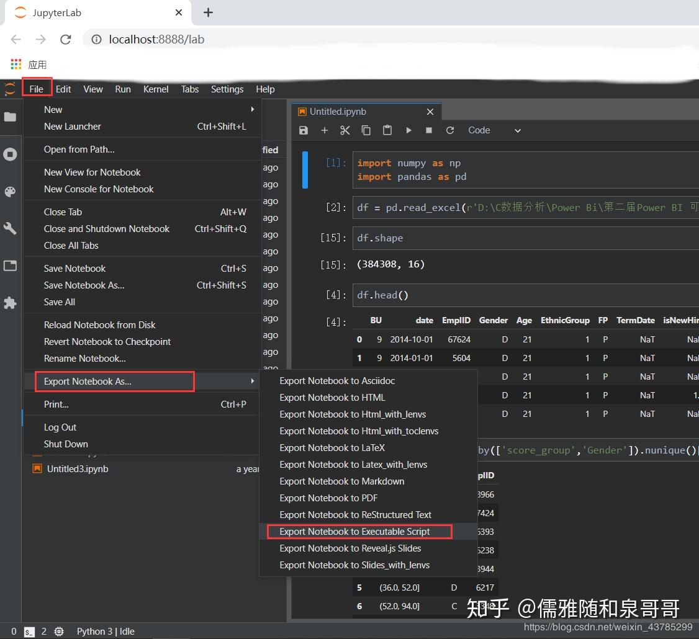Cut selected cell with scissors icon
The image size is (699, 639).
click(345, 130)
